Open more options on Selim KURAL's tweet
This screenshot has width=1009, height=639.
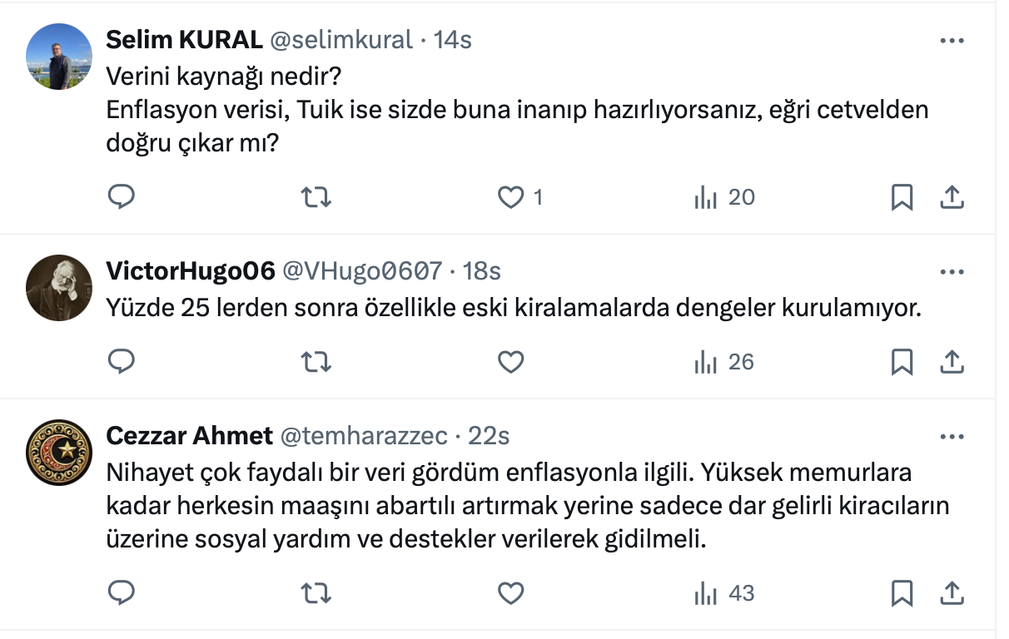pyautogui.click(x=952, y=40)
